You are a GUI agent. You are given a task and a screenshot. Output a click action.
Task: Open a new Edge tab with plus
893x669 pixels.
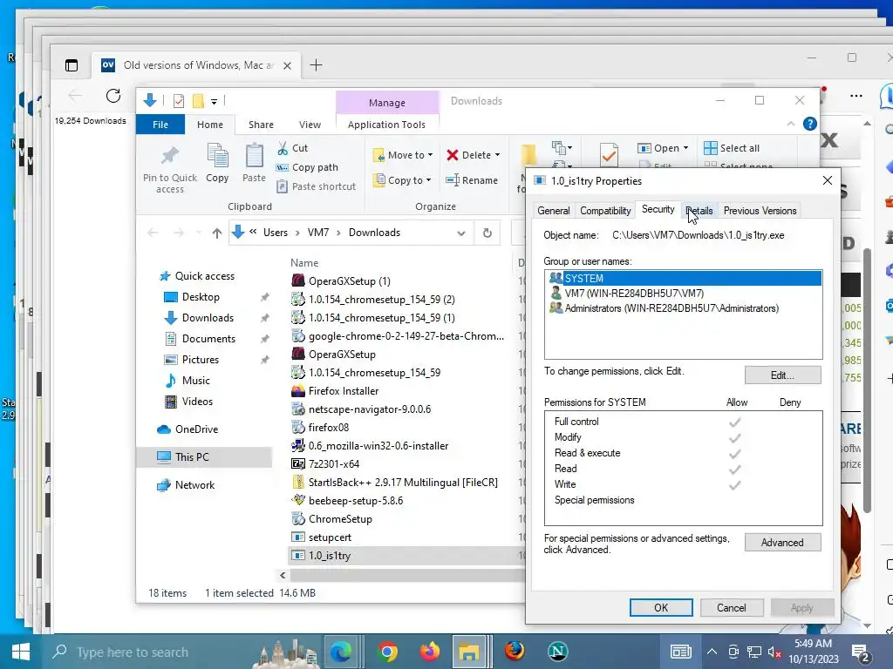[x=316, y=65]
